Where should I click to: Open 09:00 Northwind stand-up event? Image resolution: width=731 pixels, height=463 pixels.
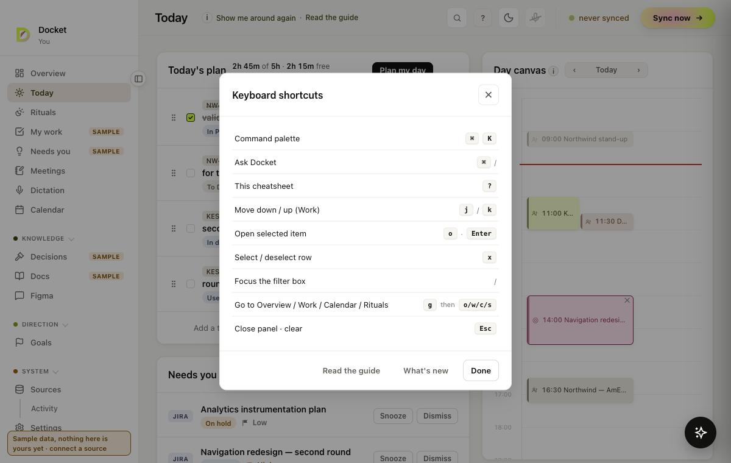pos(581,139)
